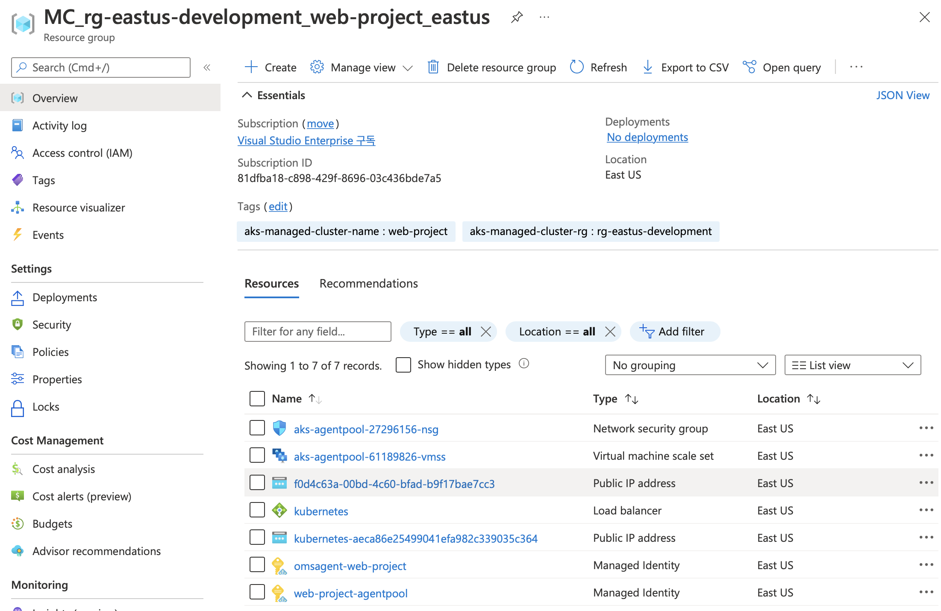
Task: Select all resources with header checkbox
Action: [257, 399]
